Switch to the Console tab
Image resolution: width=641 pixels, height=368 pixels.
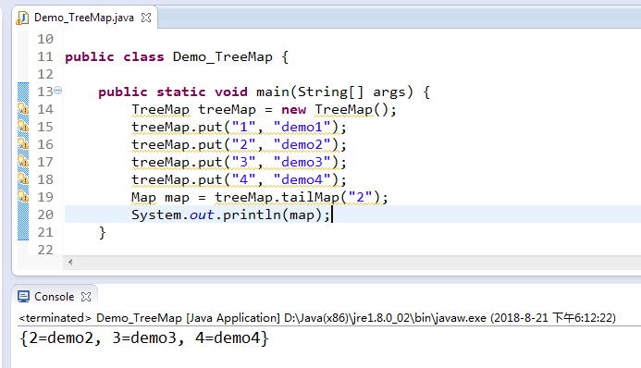pos(54,297)
